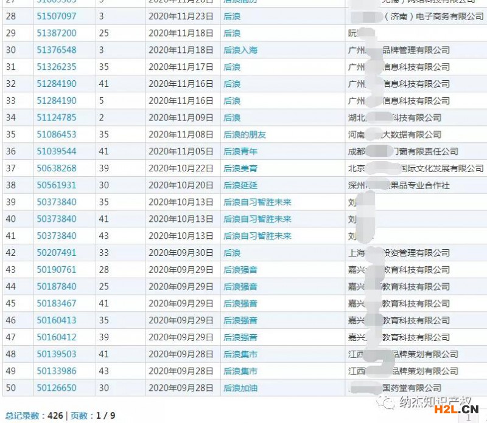This screenshot has width=487, height=423.
Task: Open application number 51124785
Action: click(57, 117)
